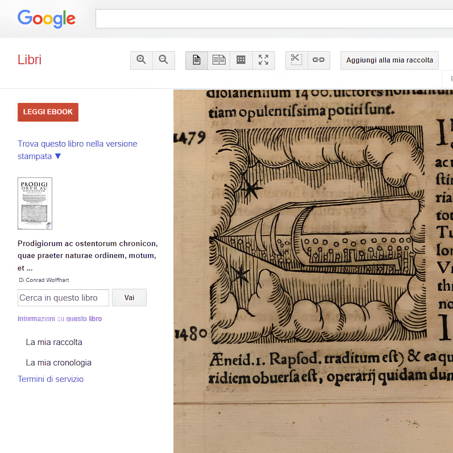Viewport: 453px width, 453px height.
Task: Switch to two-page view icon
Action: (x=219, y=60)
